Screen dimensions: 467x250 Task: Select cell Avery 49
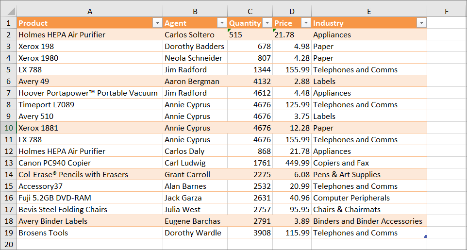90,81
